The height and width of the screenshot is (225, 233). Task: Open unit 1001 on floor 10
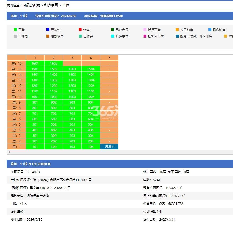coord(35,97)
